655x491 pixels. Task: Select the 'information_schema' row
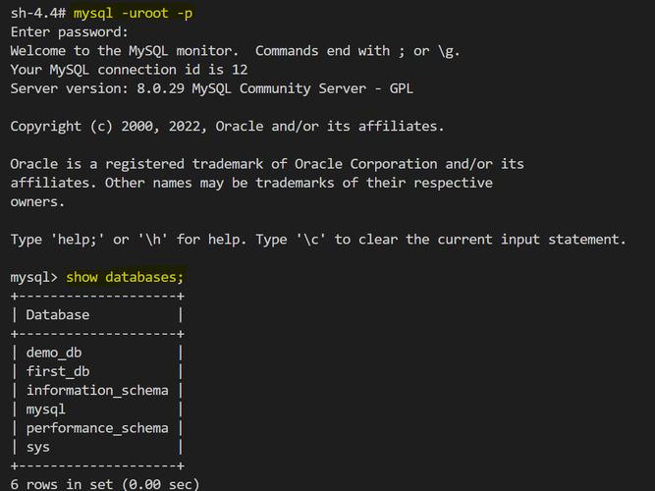[97, 390]
